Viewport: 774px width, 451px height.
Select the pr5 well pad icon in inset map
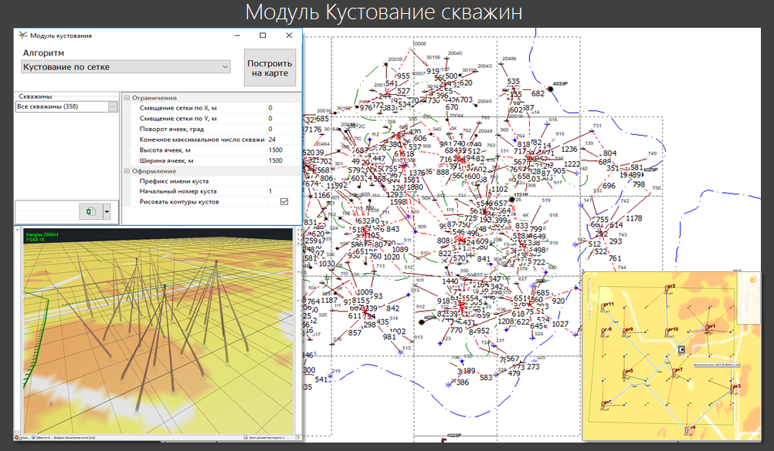pyautogui.click(x=624, y=373)
